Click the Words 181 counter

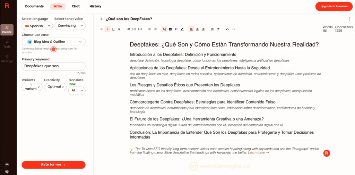[328, 29]
